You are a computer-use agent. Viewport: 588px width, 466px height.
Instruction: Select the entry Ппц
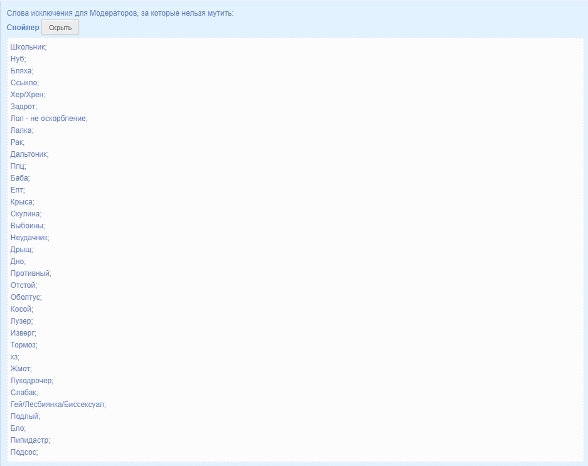point(18,166)
